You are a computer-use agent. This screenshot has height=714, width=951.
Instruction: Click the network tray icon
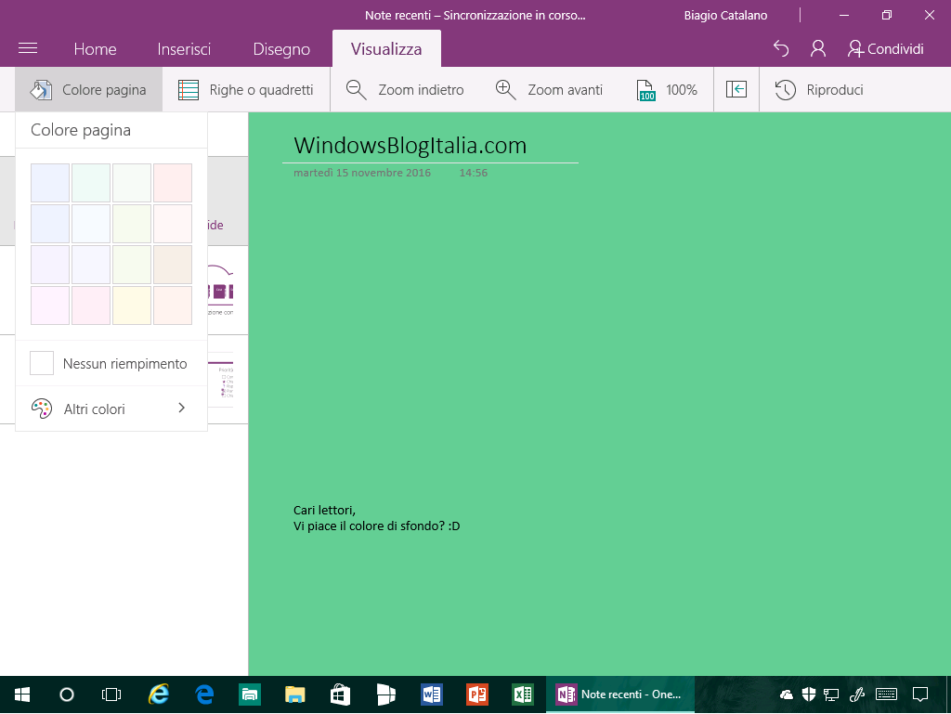point(831,695)
